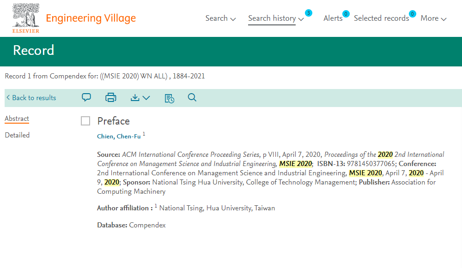Click the Search history count badge
Image resolution: width=462 pixels, height=268 pixels.
[309, 13]
